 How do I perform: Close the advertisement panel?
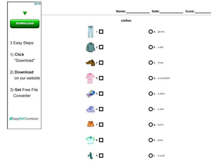pos(40,3)
